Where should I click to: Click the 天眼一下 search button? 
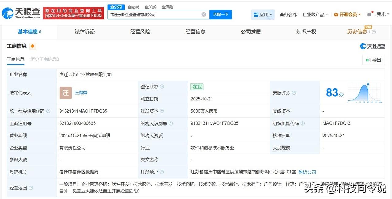(220, 14)
